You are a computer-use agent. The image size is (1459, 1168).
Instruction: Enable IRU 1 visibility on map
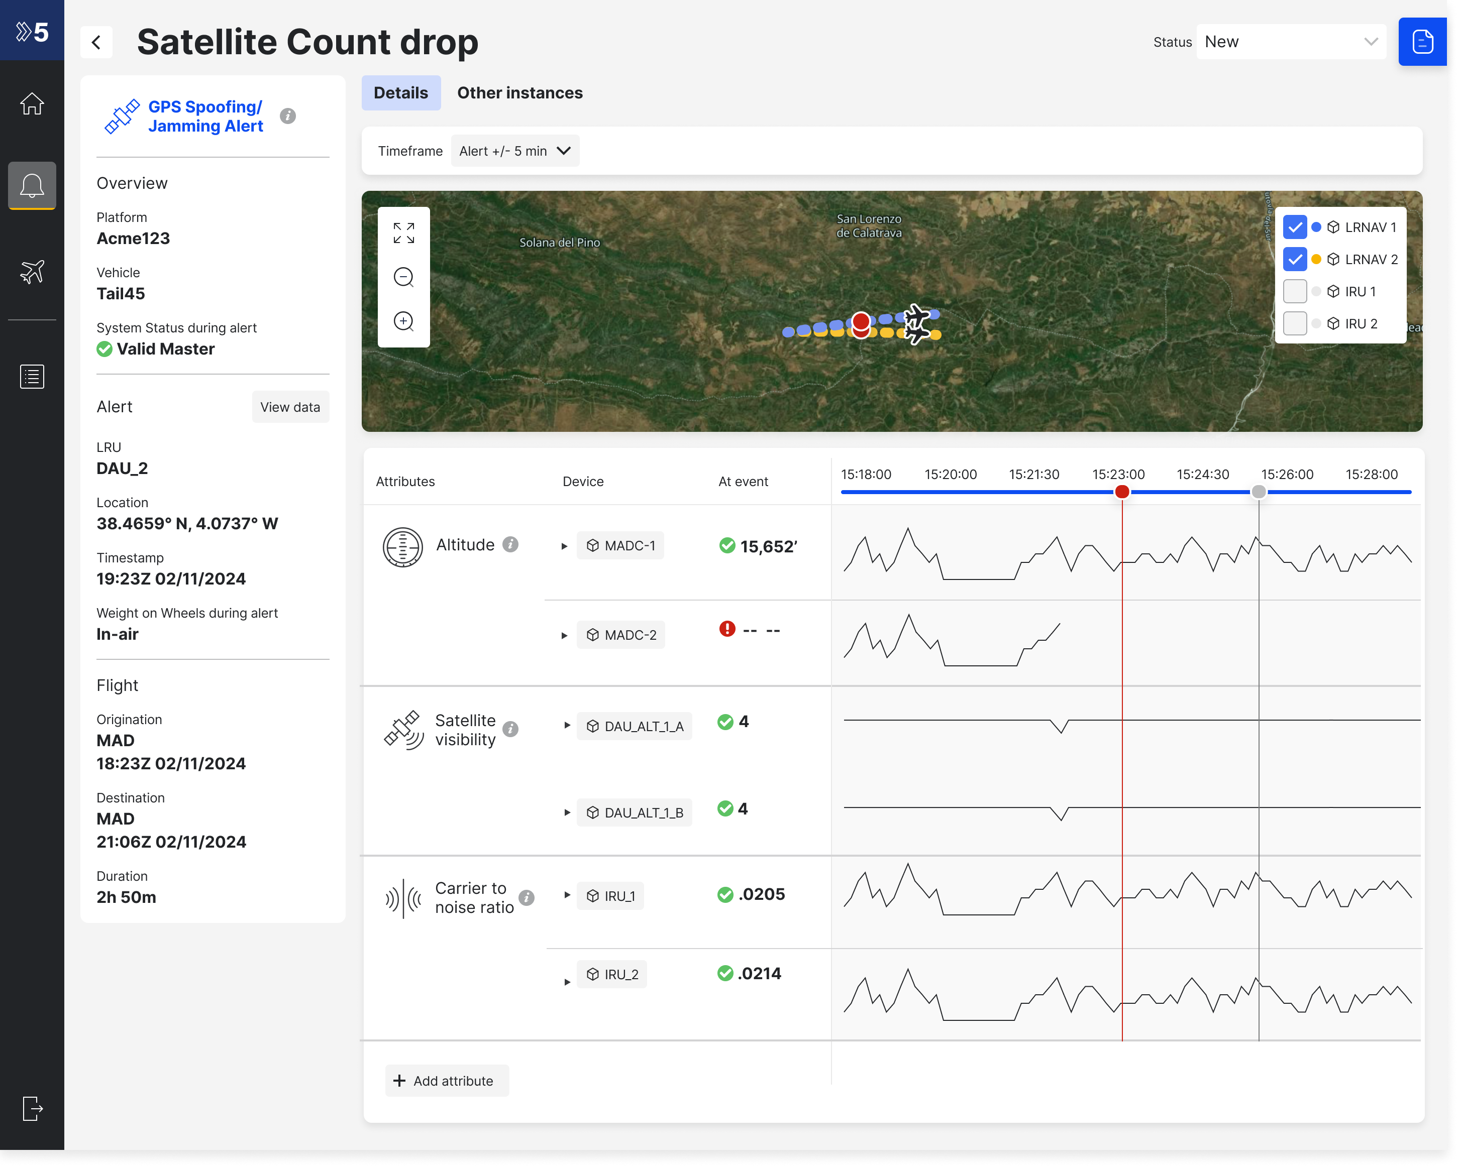[1296, 291]
